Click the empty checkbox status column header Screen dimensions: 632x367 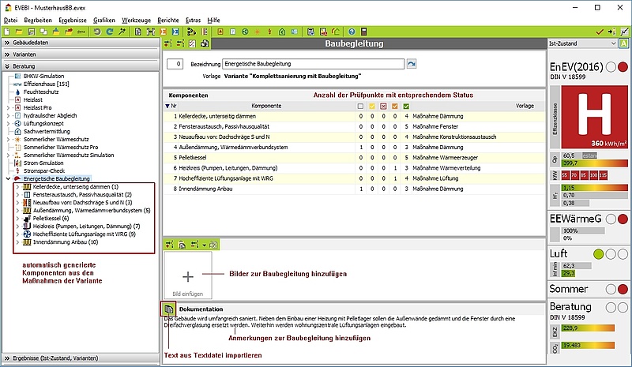(360, 106)
